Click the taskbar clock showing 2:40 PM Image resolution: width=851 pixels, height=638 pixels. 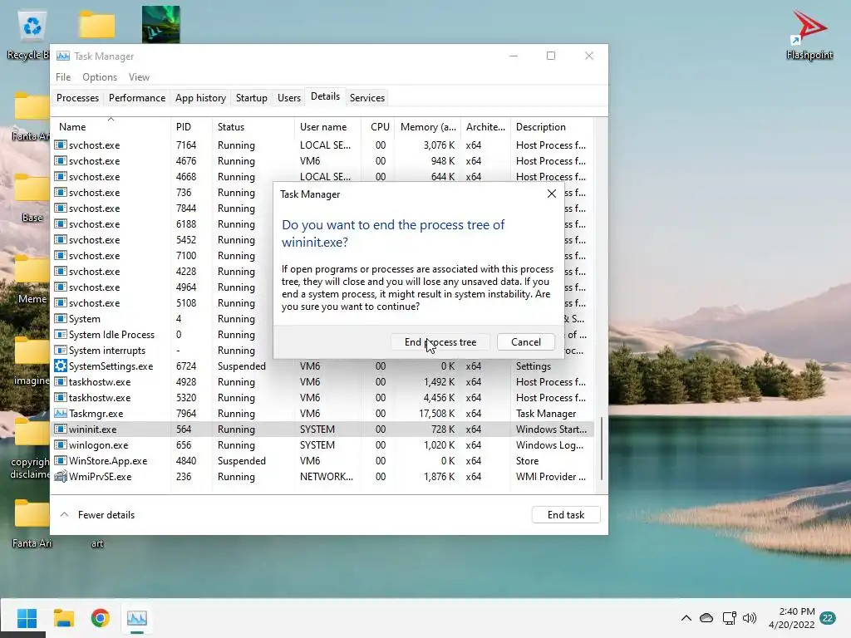(x=792, y=618)
